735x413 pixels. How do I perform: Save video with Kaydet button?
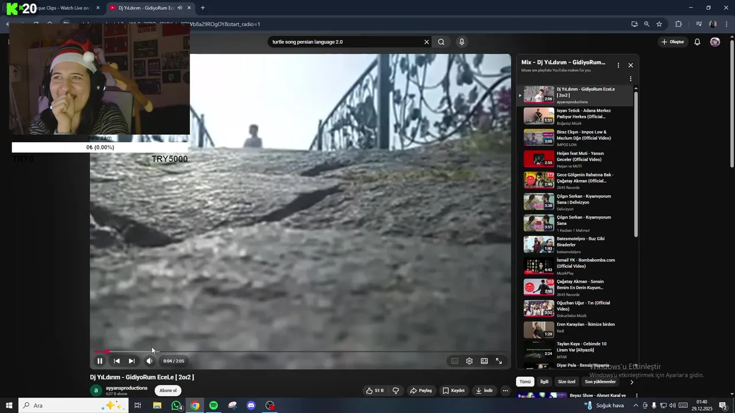click(x=454, y=391)
